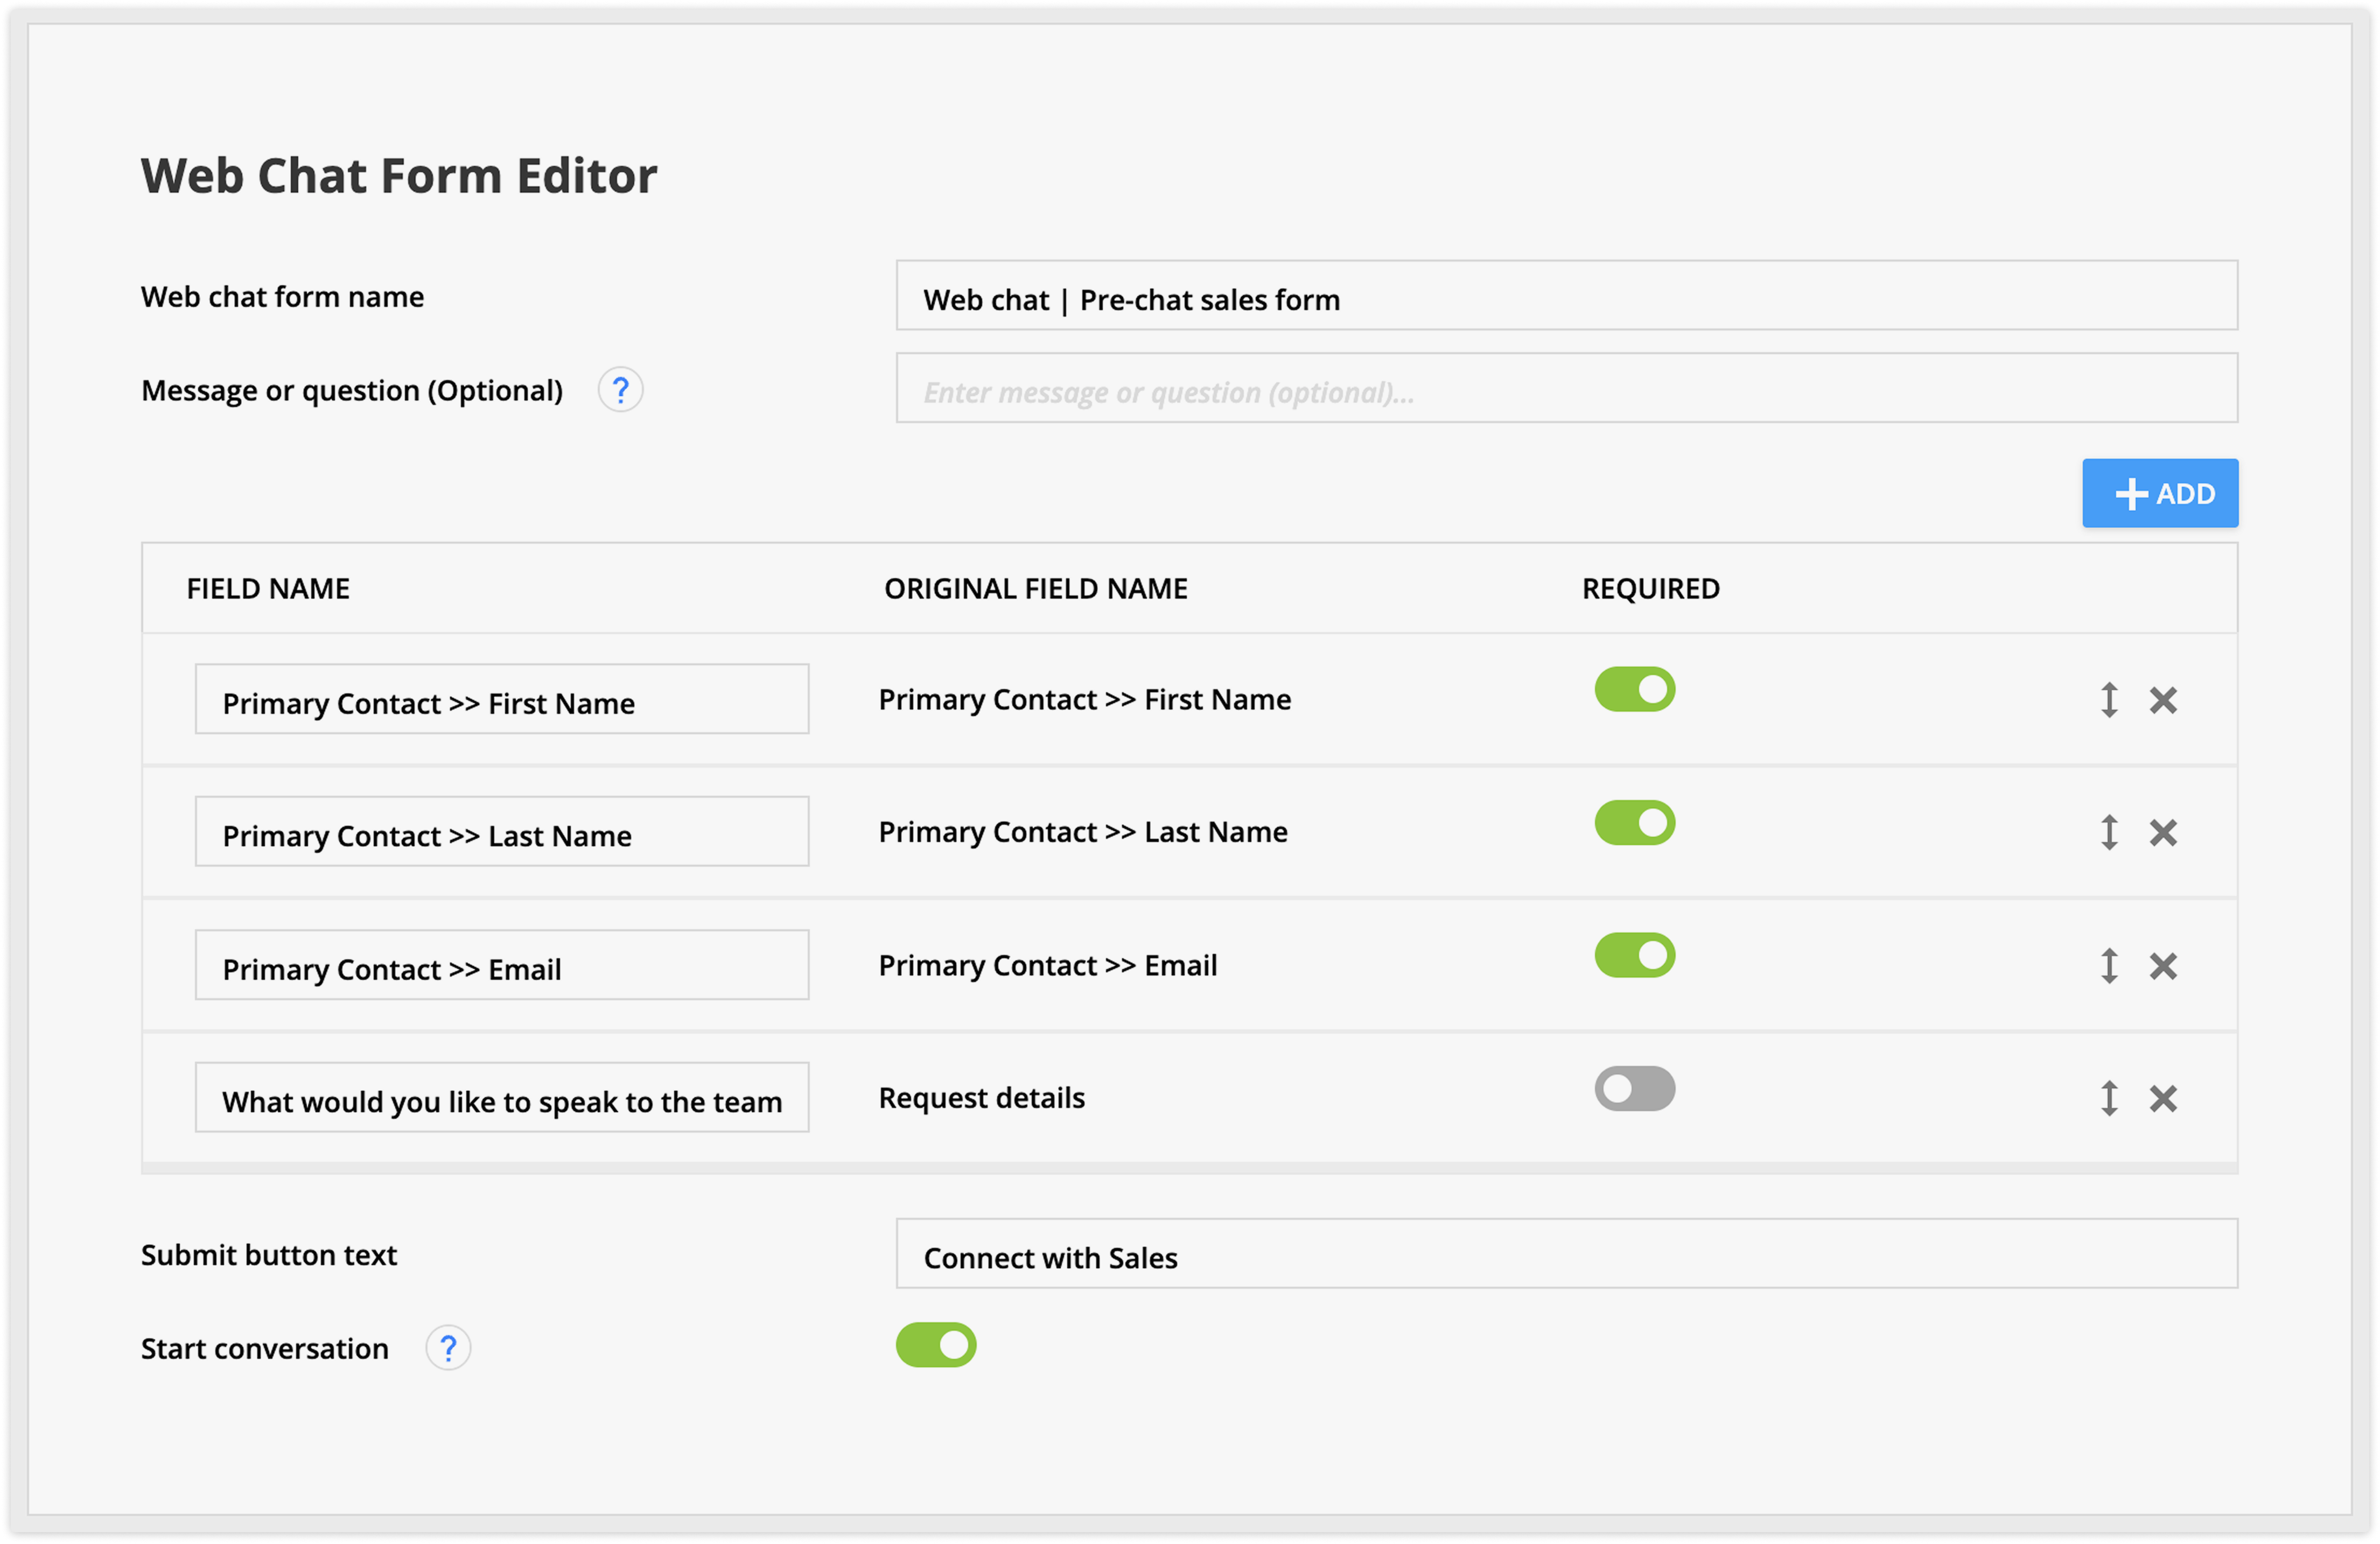Click original field 'Primary Contact >> First Name'
Screen dimensions: 2380x1544
1085,700
